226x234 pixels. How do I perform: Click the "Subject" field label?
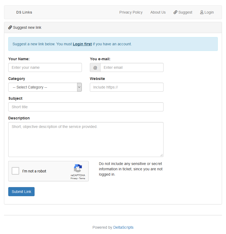[x=15, y=98]
